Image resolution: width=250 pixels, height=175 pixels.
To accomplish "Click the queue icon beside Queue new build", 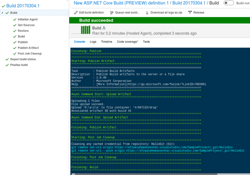I will click(112, 12).
